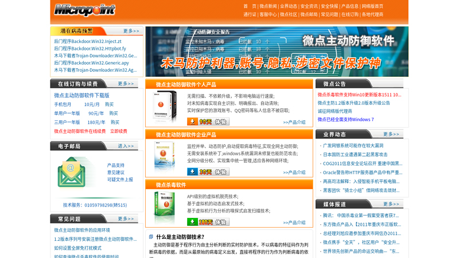Open Backdoor.Win32.Generic.apy virus alert
This screenshot has width=459, height=258.
91,63
